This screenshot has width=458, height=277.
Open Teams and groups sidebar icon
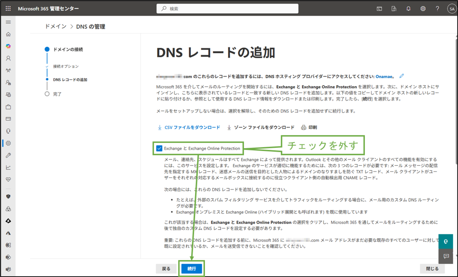coord(8,71)
